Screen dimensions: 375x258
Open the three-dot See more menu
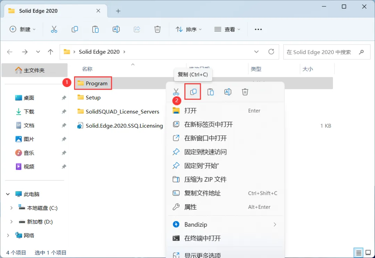(258, 29)
